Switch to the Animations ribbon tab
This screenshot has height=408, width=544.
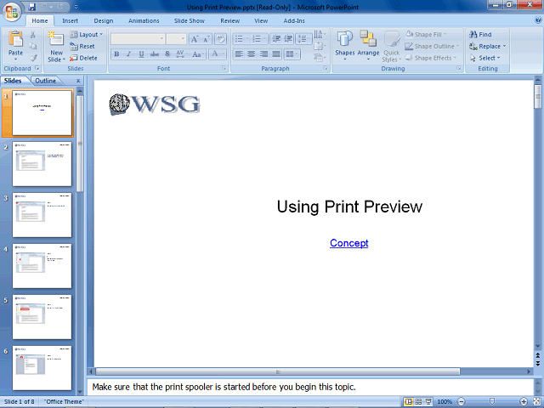[x=144, y=20]
